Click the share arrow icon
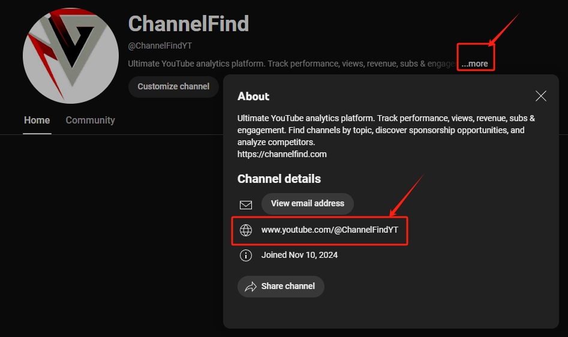 (251, 287)
